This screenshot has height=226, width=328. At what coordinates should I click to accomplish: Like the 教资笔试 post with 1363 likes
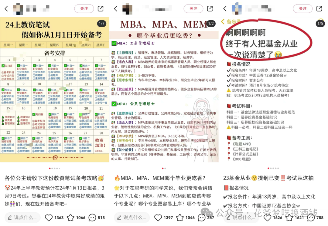pyautogui.click(x=49, y=218)
